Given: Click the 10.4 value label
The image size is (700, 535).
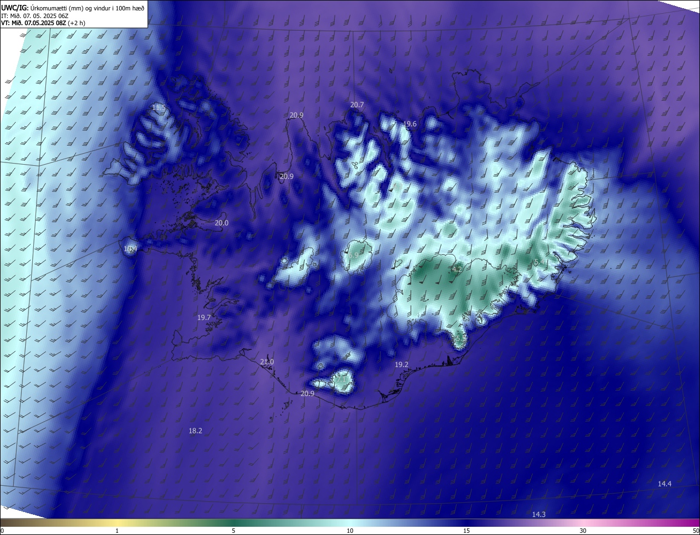Looking at the screenshot, I should [x=130, y=249].
